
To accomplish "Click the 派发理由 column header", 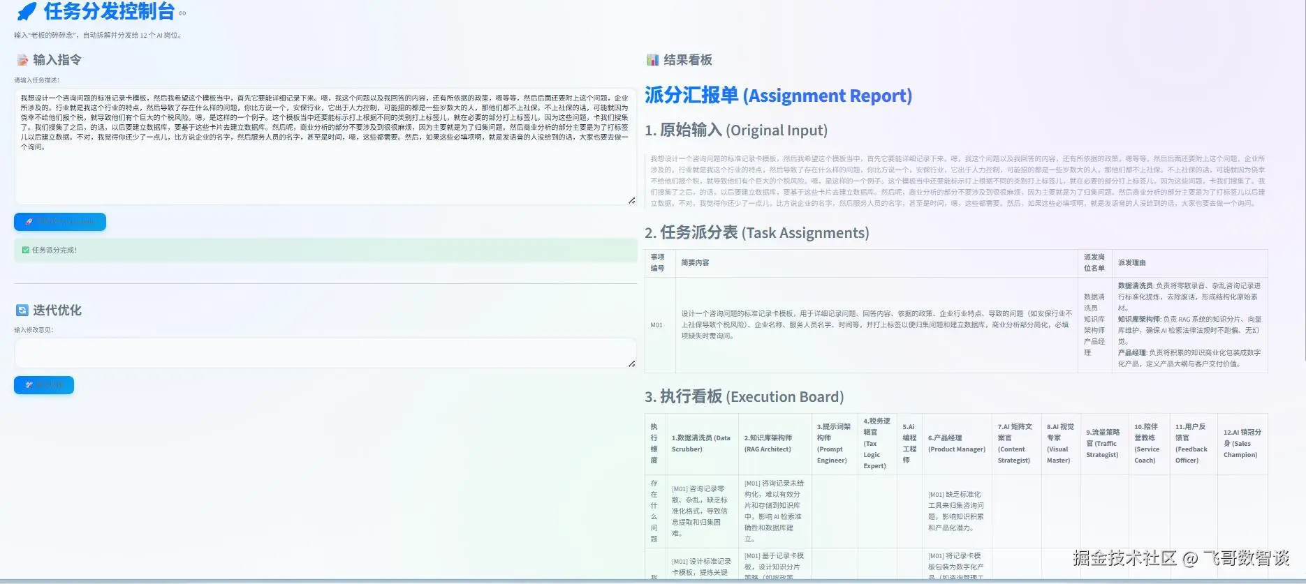I will tap(1131, 263).
